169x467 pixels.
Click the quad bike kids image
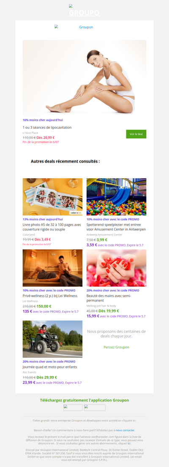click(x=52, y=339)
